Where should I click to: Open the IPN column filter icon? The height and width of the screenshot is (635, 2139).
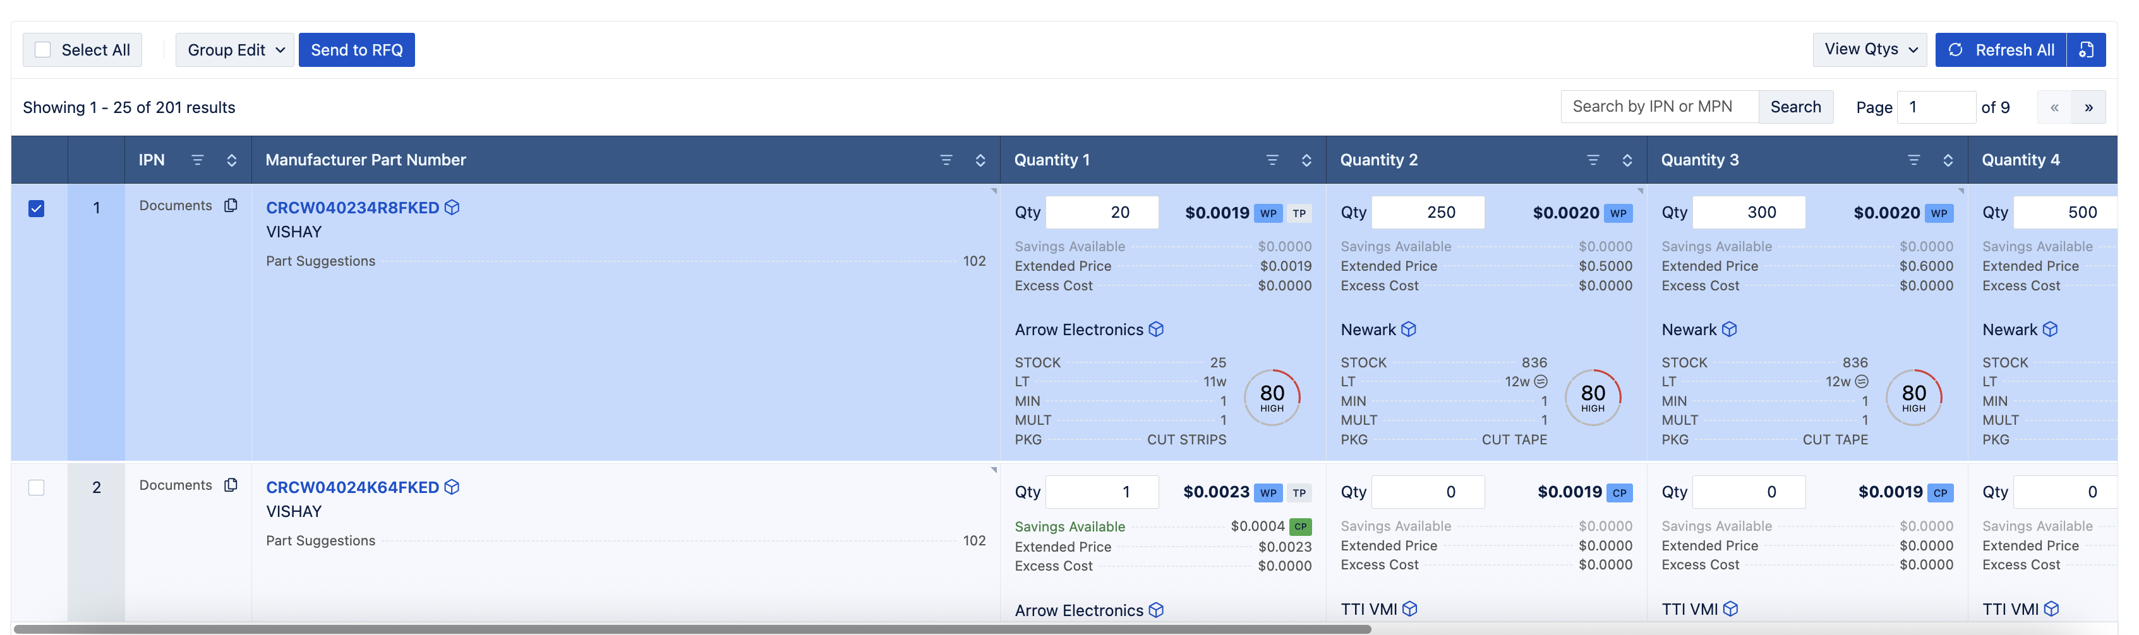(x=198, y=160)
